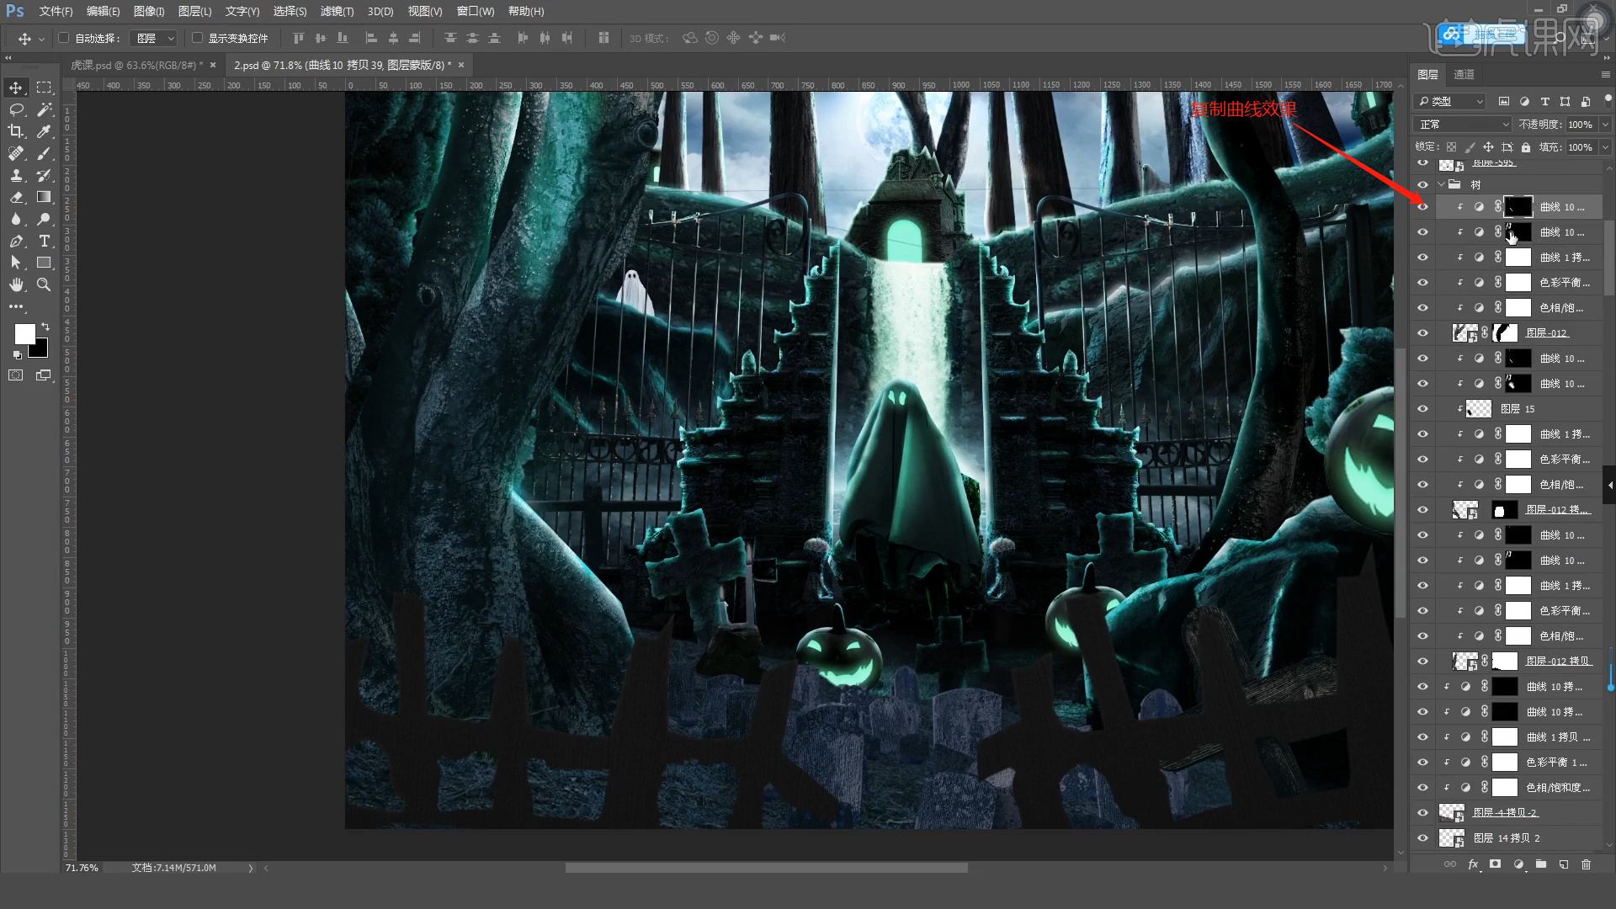Activate the Zoom tool
The image size is (1616, 909).
[44, 284]
